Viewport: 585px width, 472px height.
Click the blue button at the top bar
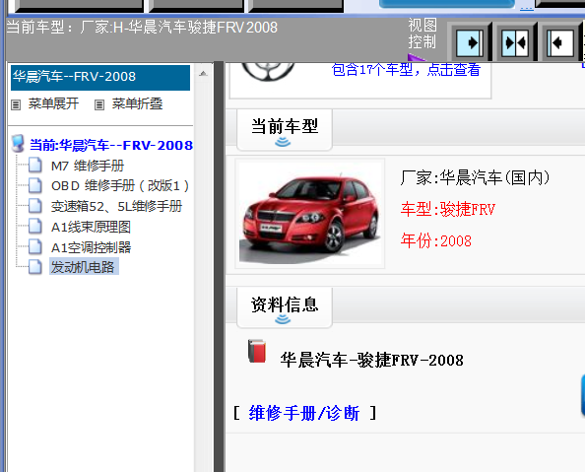pos(447,4)
